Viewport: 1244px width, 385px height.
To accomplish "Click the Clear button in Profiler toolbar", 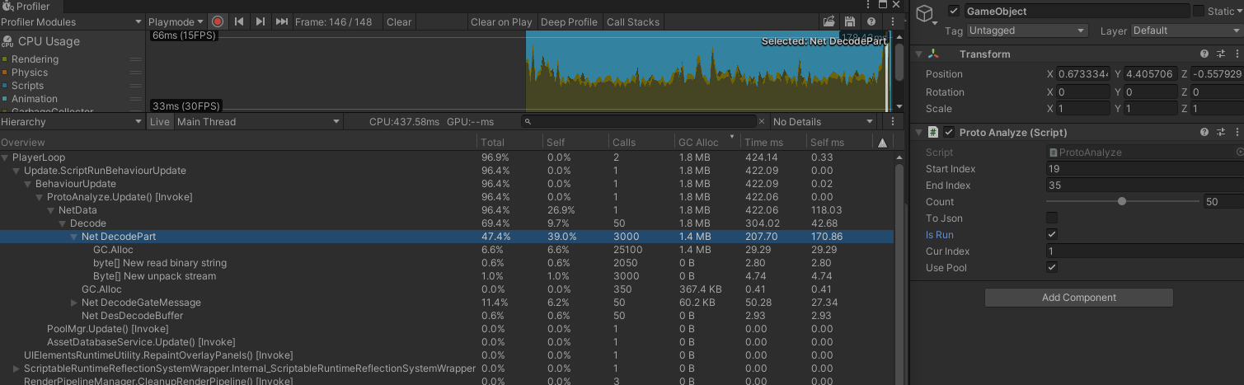I will (x=399, y=22).
